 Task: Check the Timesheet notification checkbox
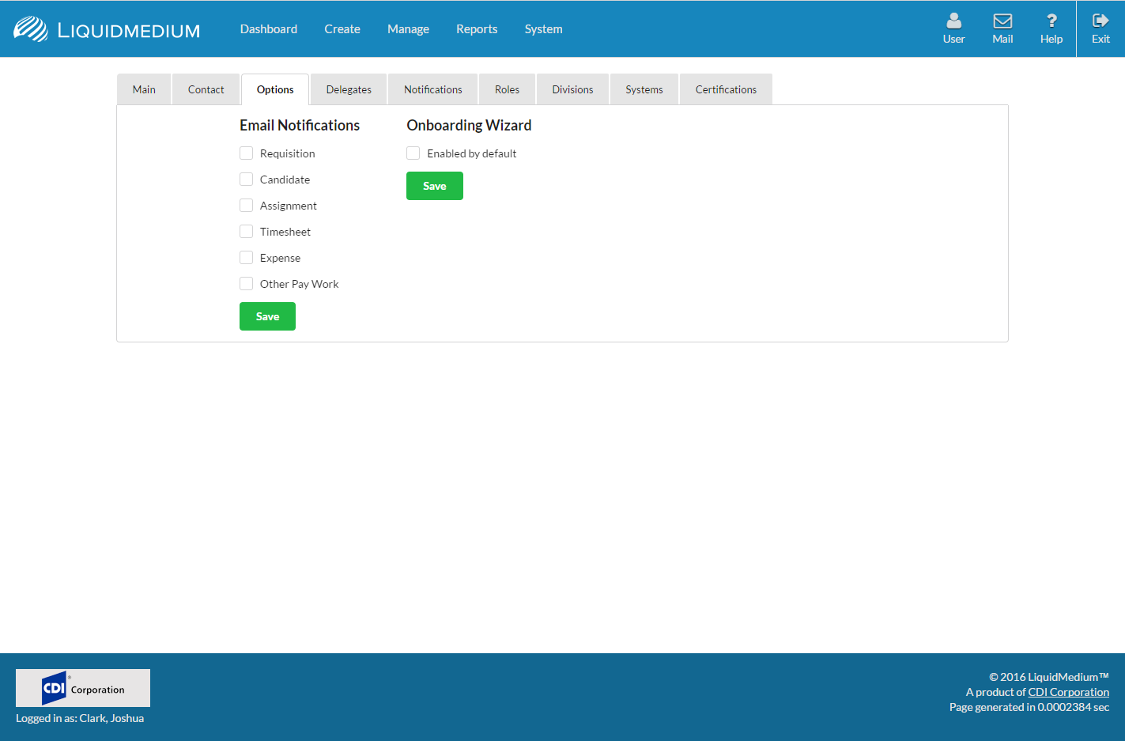(247, 232)
